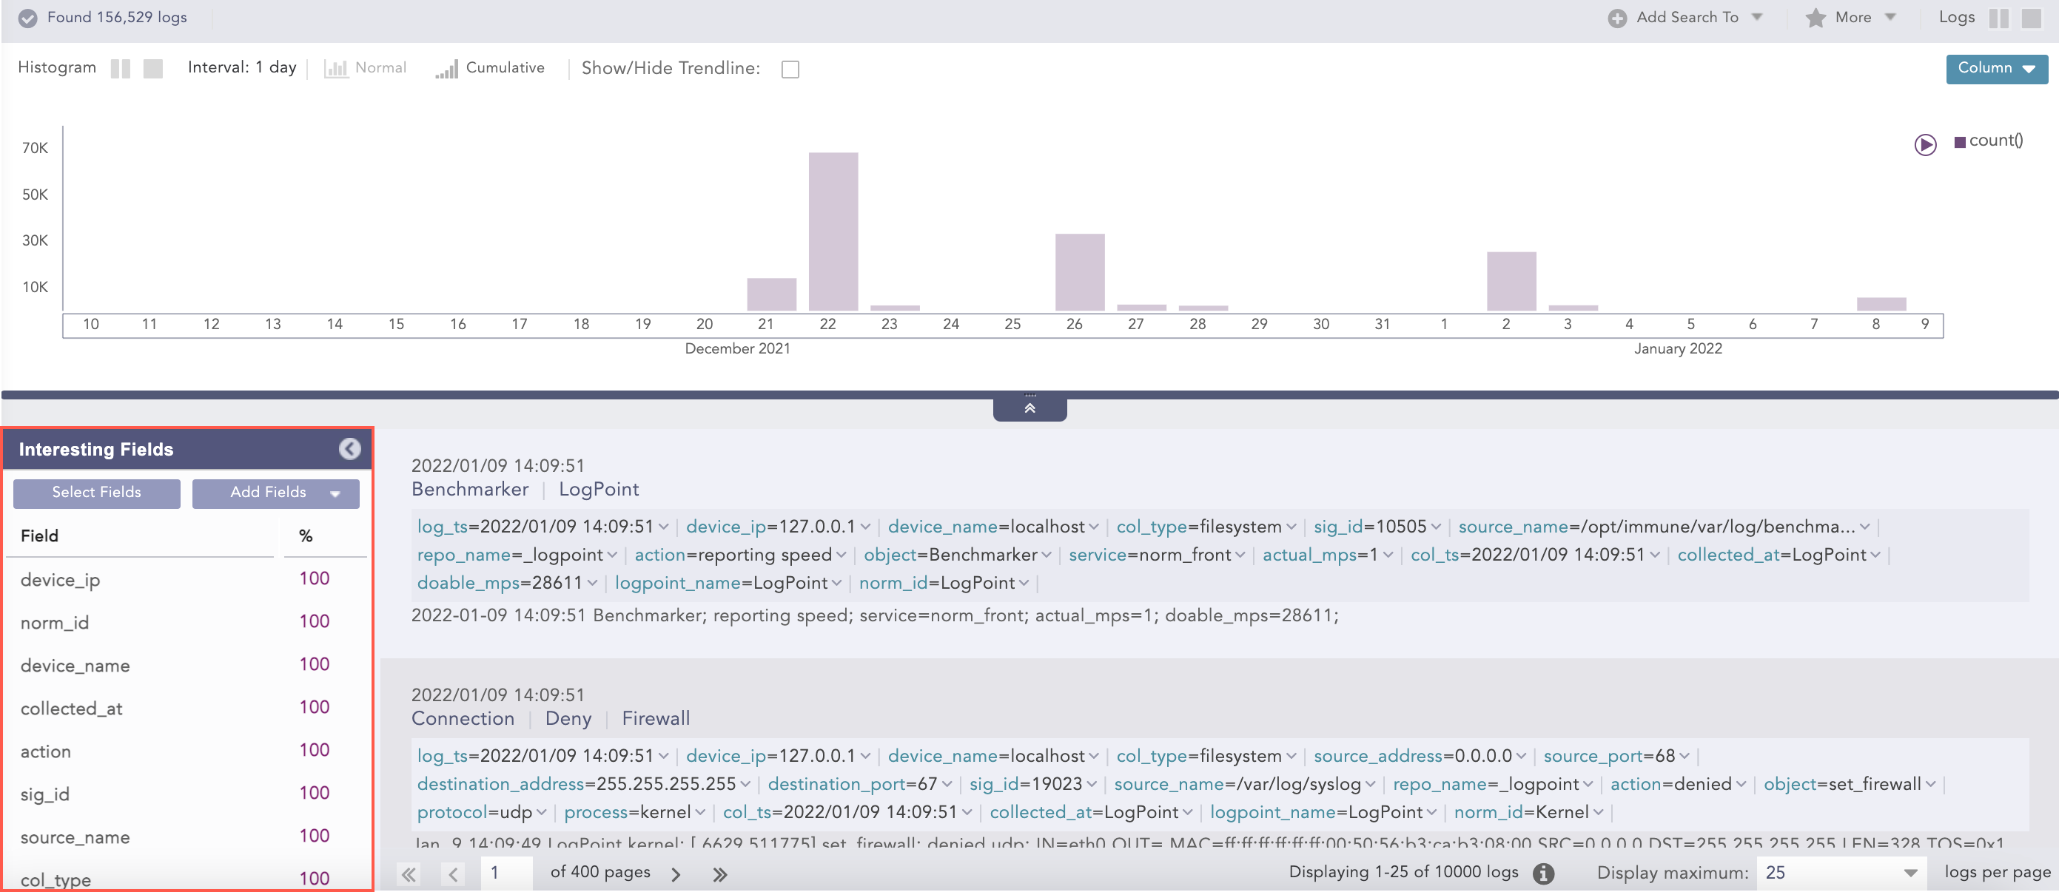Viewport: 2059px width, 892px height.
Task: Click the count() legend color swatch
Action: tap(1959, 142)
